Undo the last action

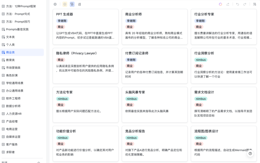click(x=237, y=4)
